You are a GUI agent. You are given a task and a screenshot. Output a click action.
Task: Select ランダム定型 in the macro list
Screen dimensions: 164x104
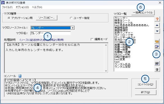point(123,67)
